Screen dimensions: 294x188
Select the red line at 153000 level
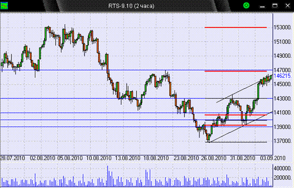[x=236, y=28]
